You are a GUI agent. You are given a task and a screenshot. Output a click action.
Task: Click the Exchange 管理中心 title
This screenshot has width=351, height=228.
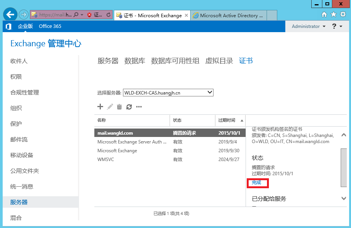pos(46,44)
